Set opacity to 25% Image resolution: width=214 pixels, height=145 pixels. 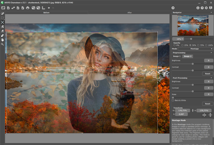(182, 45)
